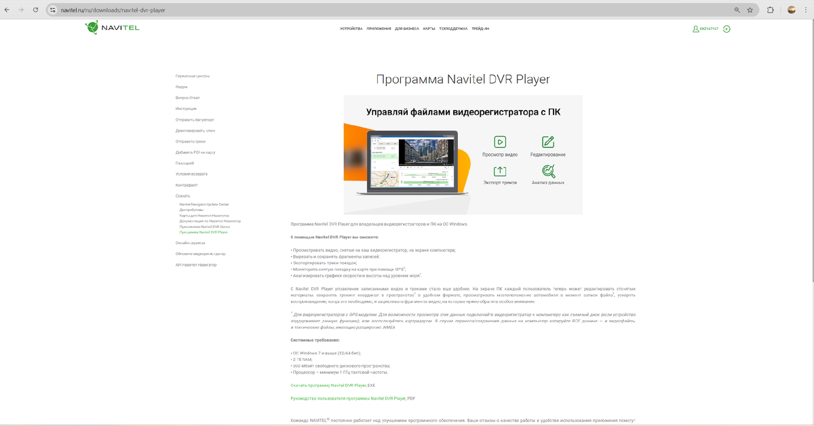The image size is (814, 426).
Task: Open Приложения in top navigation
Action: (379, 29)
